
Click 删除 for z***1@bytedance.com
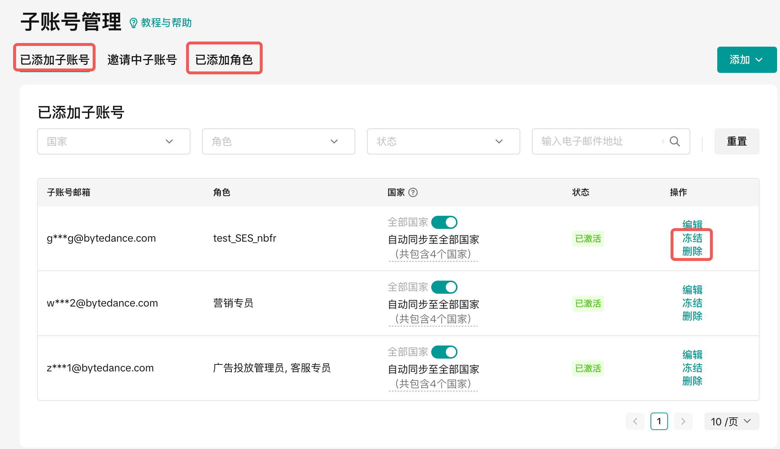pyautogui.click(x=692, y=381)
